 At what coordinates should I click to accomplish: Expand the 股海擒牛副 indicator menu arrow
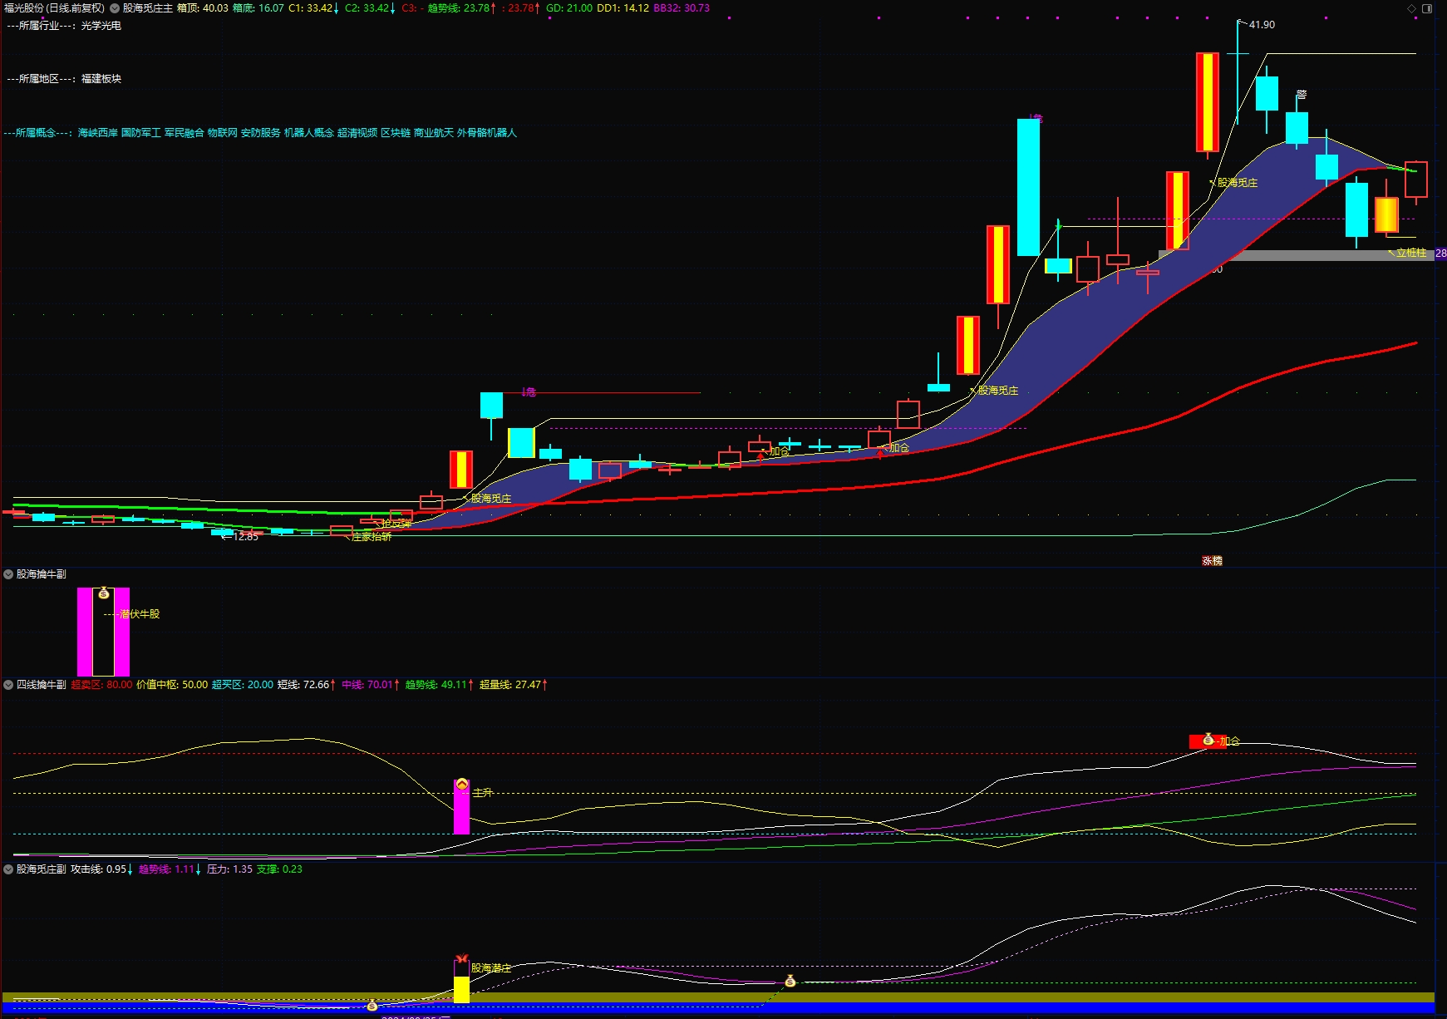[8, 574]
